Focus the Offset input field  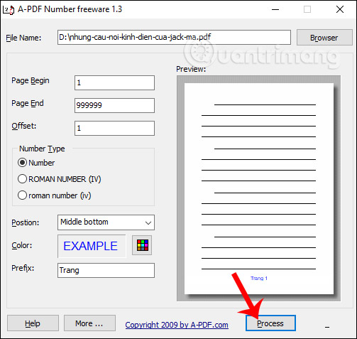click(x=114, y=128)
